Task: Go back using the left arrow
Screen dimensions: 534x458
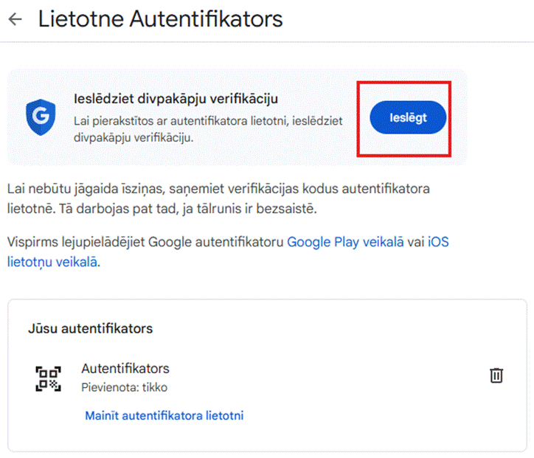Action: 15,19
